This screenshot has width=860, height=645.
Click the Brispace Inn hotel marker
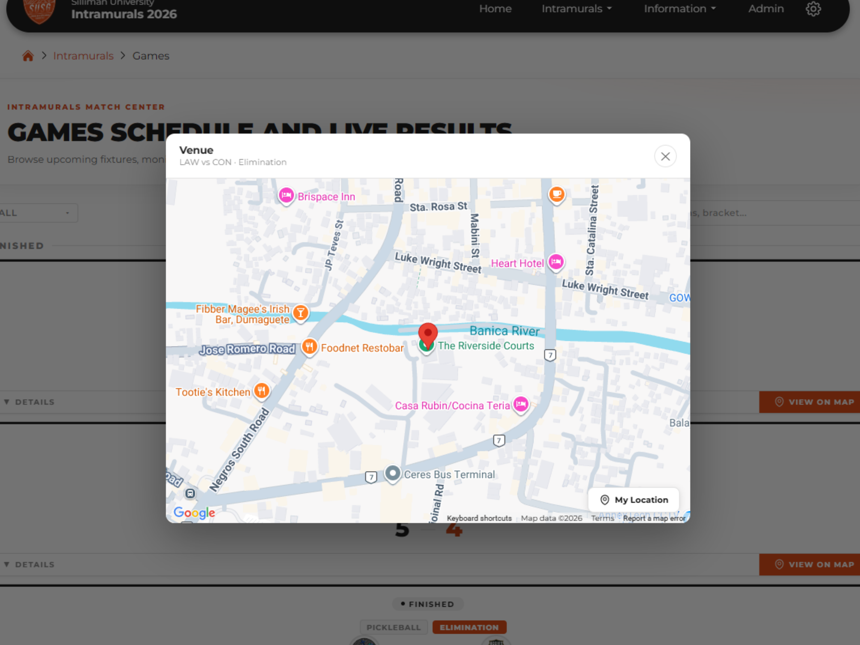coord(286,195)
